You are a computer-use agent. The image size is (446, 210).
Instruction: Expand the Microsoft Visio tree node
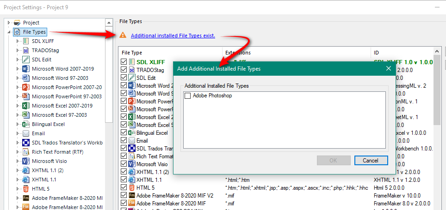tap(18, 161)
